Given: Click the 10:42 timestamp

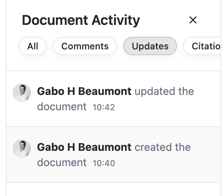Looking at the screenshot, I should [x=104, y=107].
